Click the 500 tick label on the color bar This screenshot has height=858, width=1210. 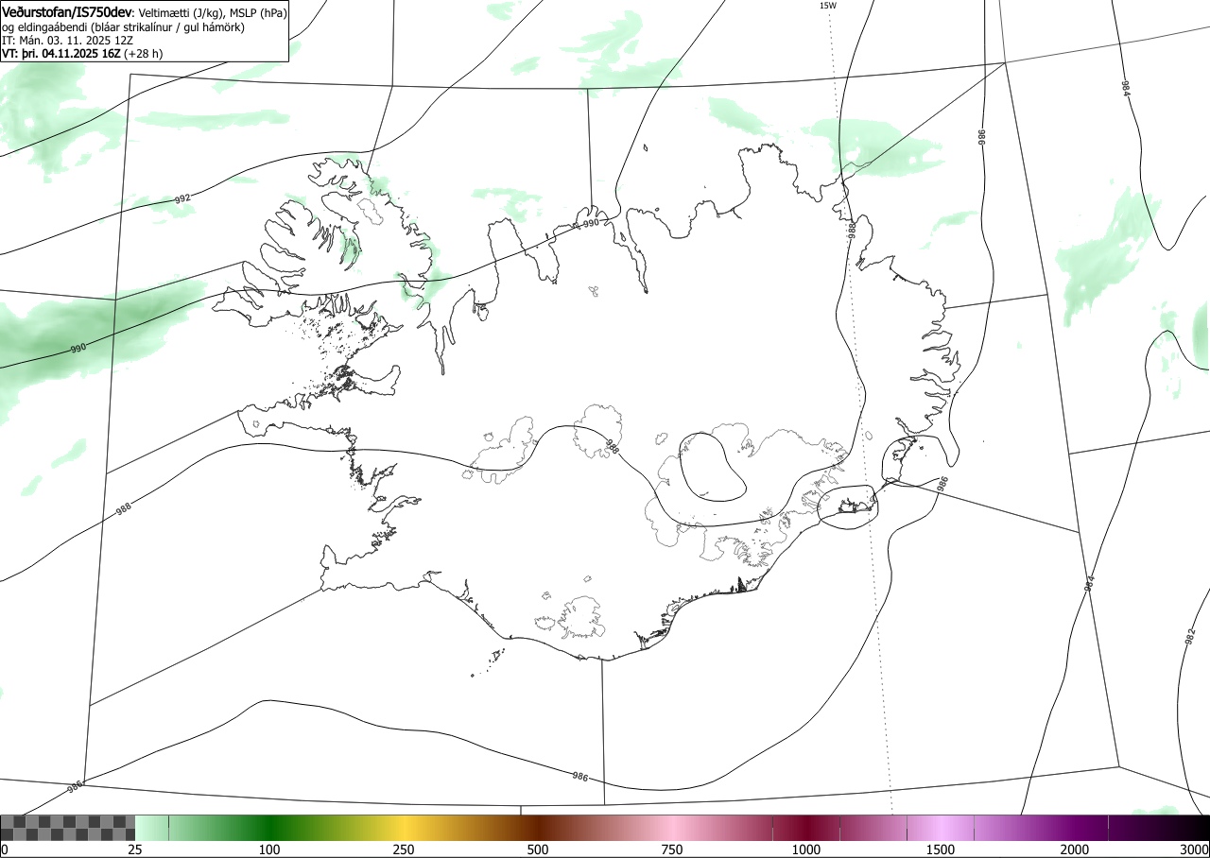tap(538, 849)
